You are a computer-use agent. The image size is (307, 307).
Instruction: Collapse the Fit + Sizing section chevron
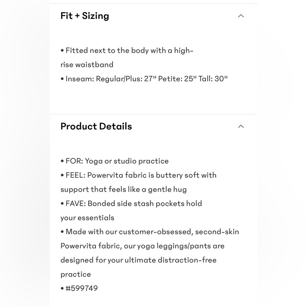tap(241, 16)
